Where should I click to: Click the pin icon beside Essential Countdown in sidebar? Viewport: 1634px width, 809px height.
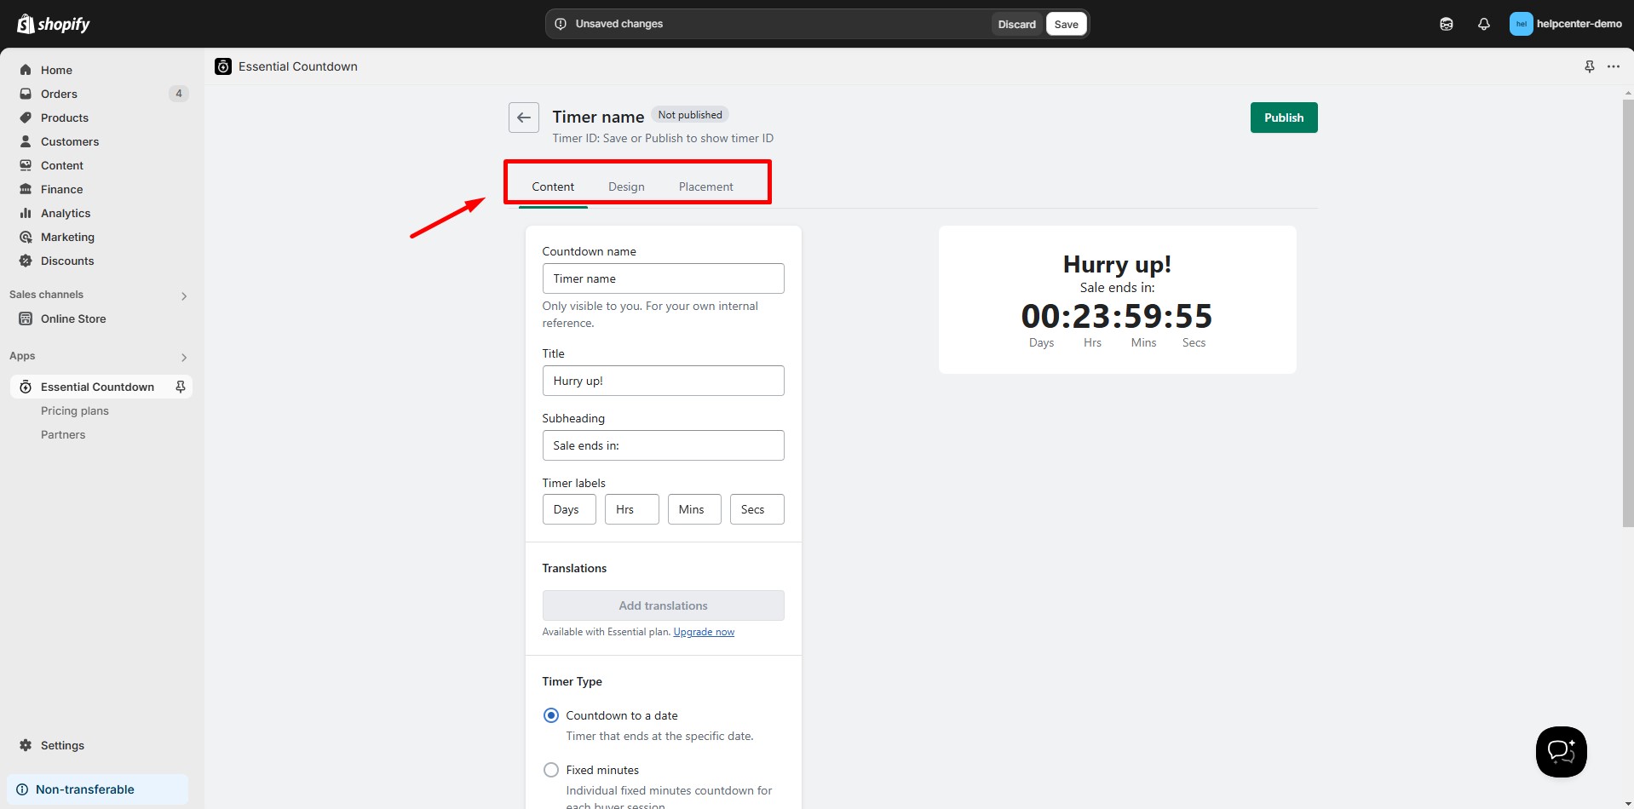point(181,387)
